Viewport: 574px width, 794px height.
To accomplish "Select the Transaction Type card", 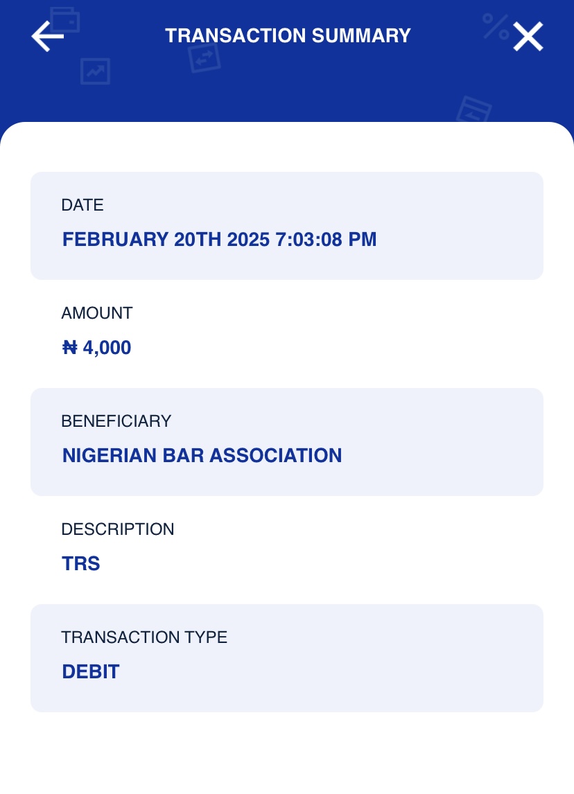I will (287, 658).
